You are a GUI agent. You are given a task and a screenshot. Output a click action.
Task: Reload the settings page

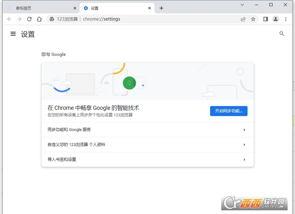pos(29,19)
